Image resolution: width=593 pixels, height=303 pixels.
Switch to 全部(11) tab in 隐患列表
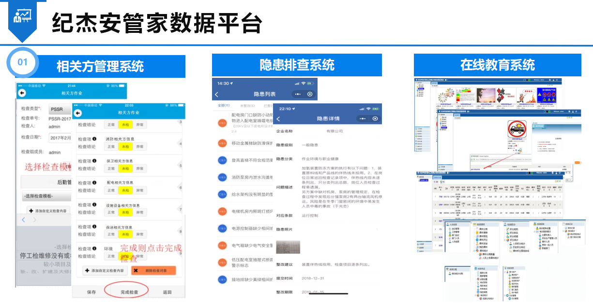[224, 105]
